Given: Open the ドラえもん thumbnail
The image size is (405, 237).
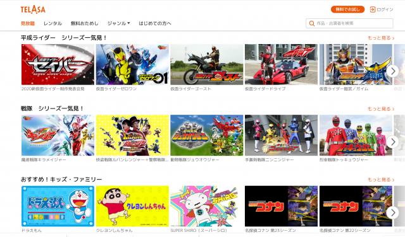Looking at the screenshot, I should click(58, 206).
